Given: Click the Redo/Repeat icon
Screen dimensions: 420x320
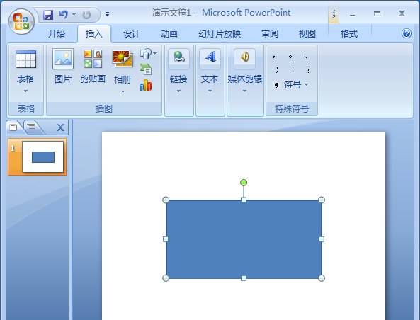Looking at the screenshot, I should tap(86, 15).
